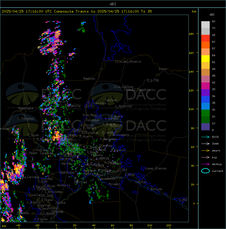Click the Anchoris place label

pyautogui.click(x=64, y=185)
